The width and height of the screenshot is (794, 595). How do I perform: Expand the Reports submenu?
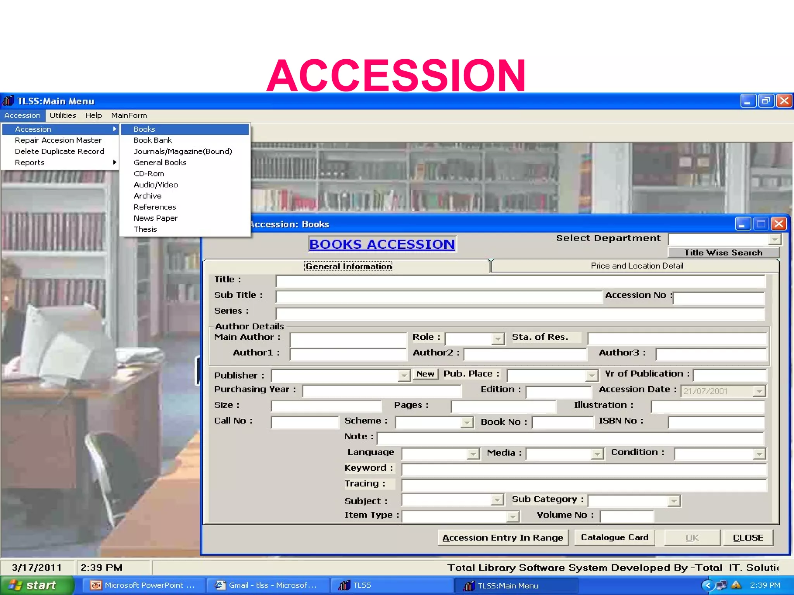60,163
